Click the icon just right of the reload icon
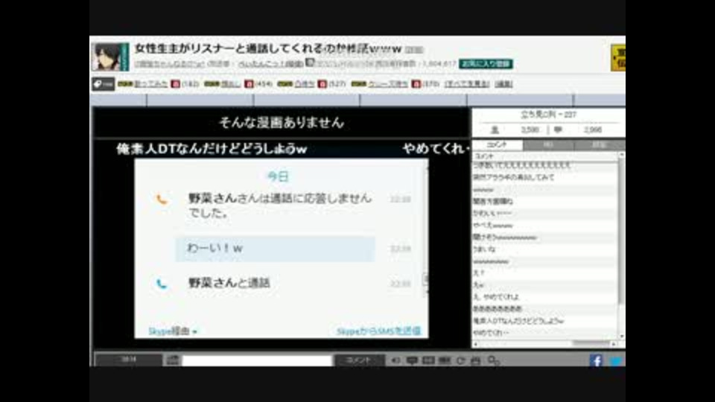The width and height of the screenshot is (715, 402). (476, 360)
